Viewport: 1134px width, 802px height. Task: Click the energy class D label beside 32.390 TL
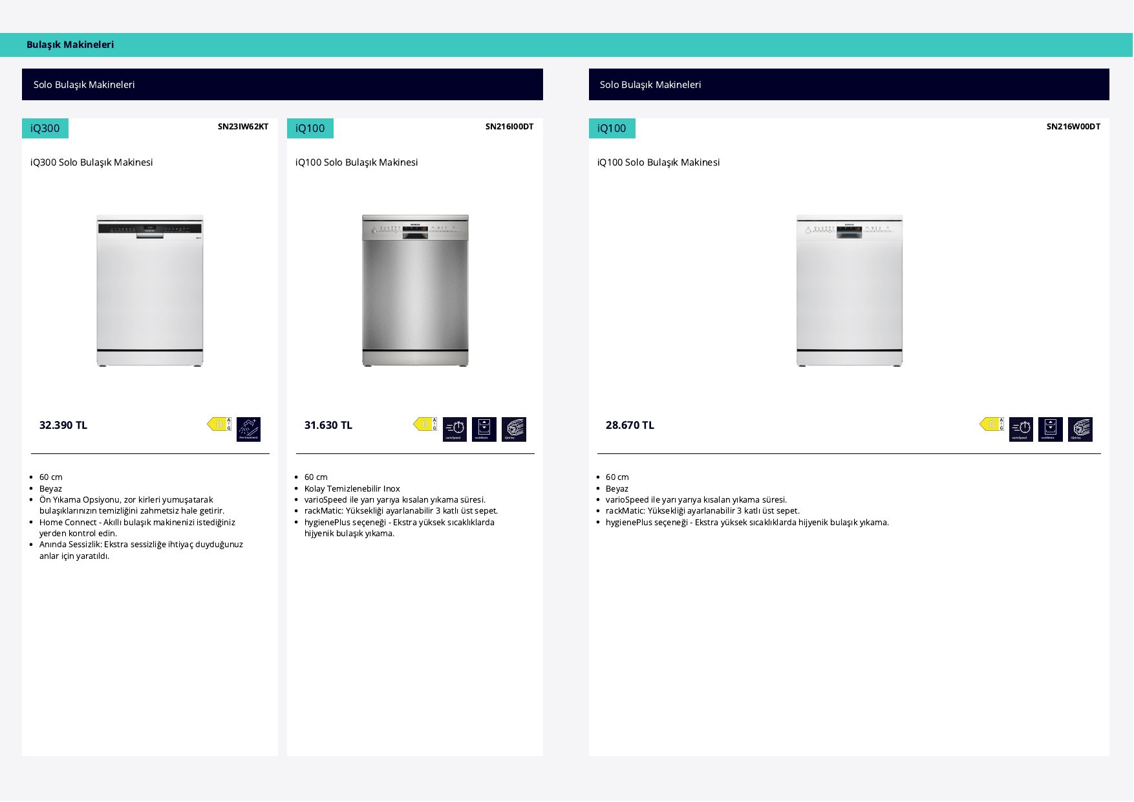219,424
